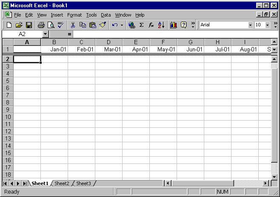Copy the selected cells
The width and height of the screenshot is (280, 197).
pos(83,25)
